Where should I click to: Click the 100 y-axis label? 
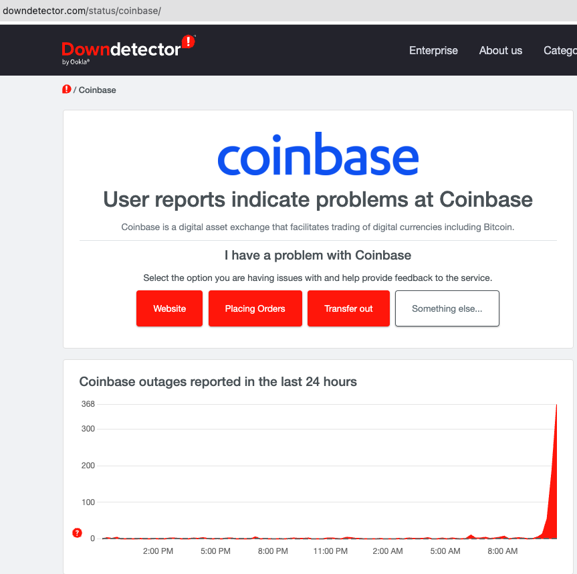pos(88,502)
